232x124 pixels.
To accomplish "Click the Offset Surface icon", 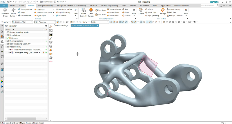I will point(91,12).
